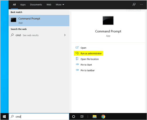The height and width of the screenshot is (120, 147).
Task: Launch File Explorer from the taskbar
Action: point(94,116)
